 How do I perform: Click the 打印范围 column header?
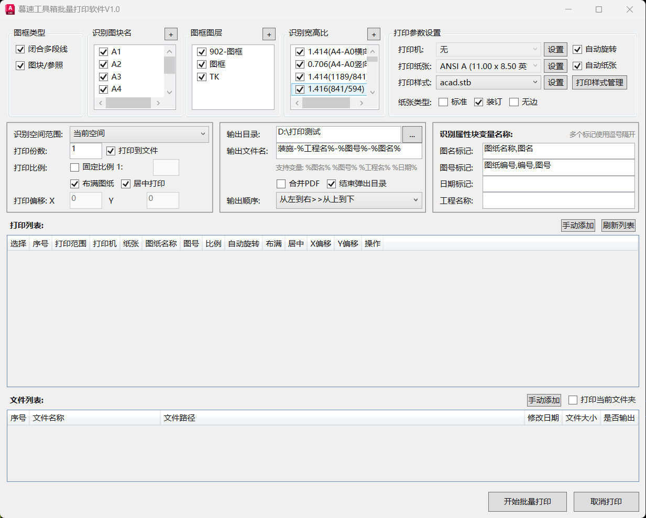[x=71, y=244]
